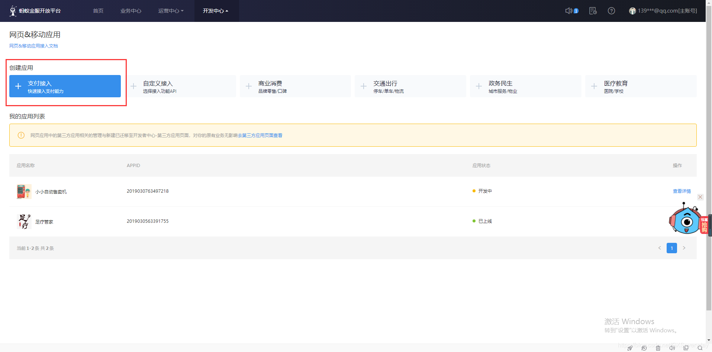Click the 小小自动售卖机 app icon
The width and height of the screenshot is (712, 352).
tap(24, 192)
